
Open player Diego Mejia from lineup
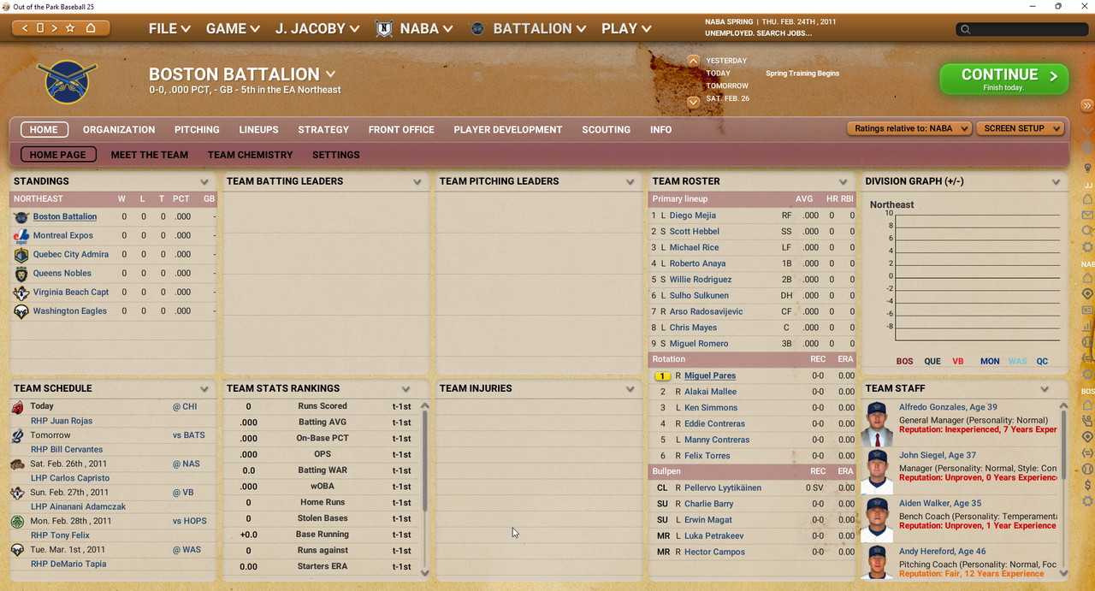pyautogui.click(x=693, y=216)
